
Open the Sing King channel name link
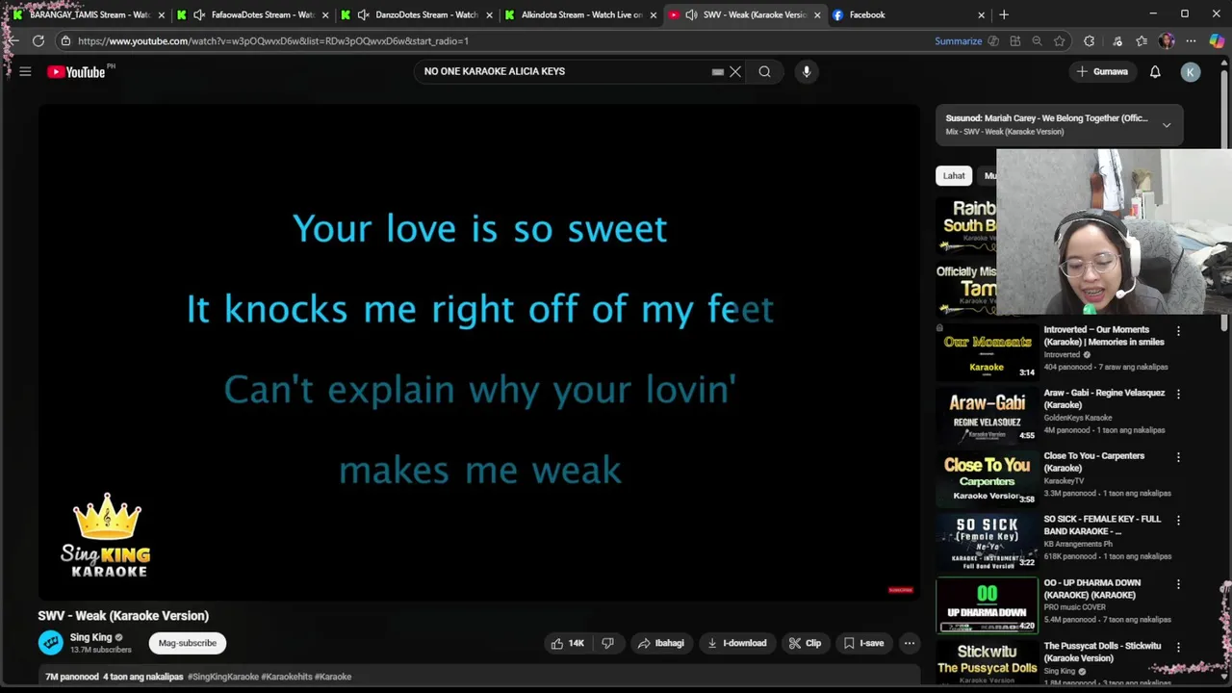[x=90, y=637]
